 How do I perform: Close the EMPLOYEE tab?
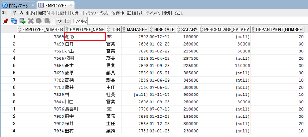click(71, 5)
